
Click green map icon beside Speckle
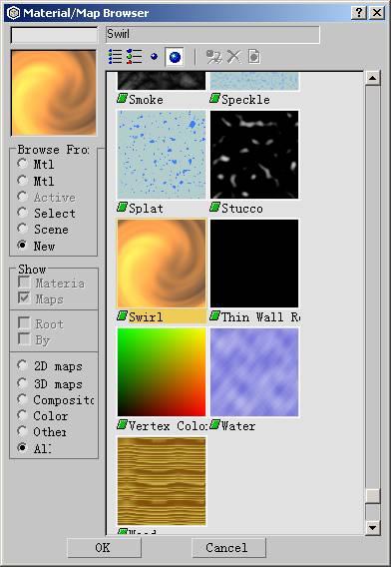pyautogui.click(x=215, y=98)
